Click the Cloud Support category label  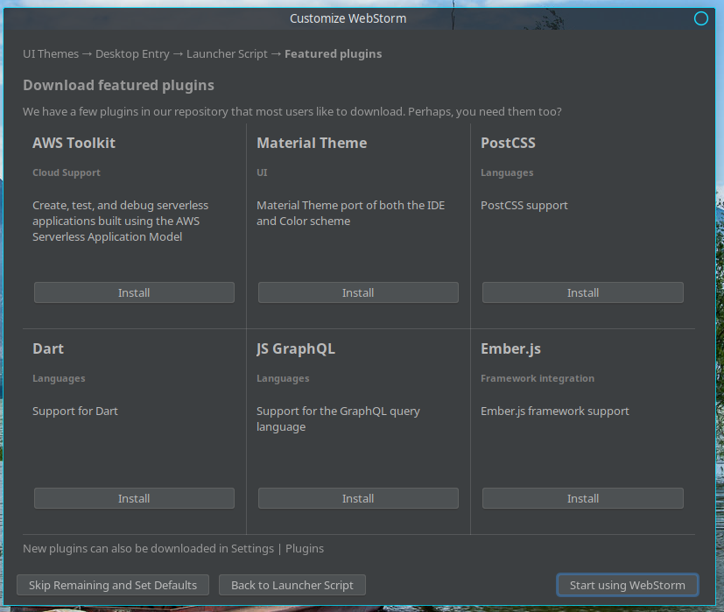click(67, 172)
